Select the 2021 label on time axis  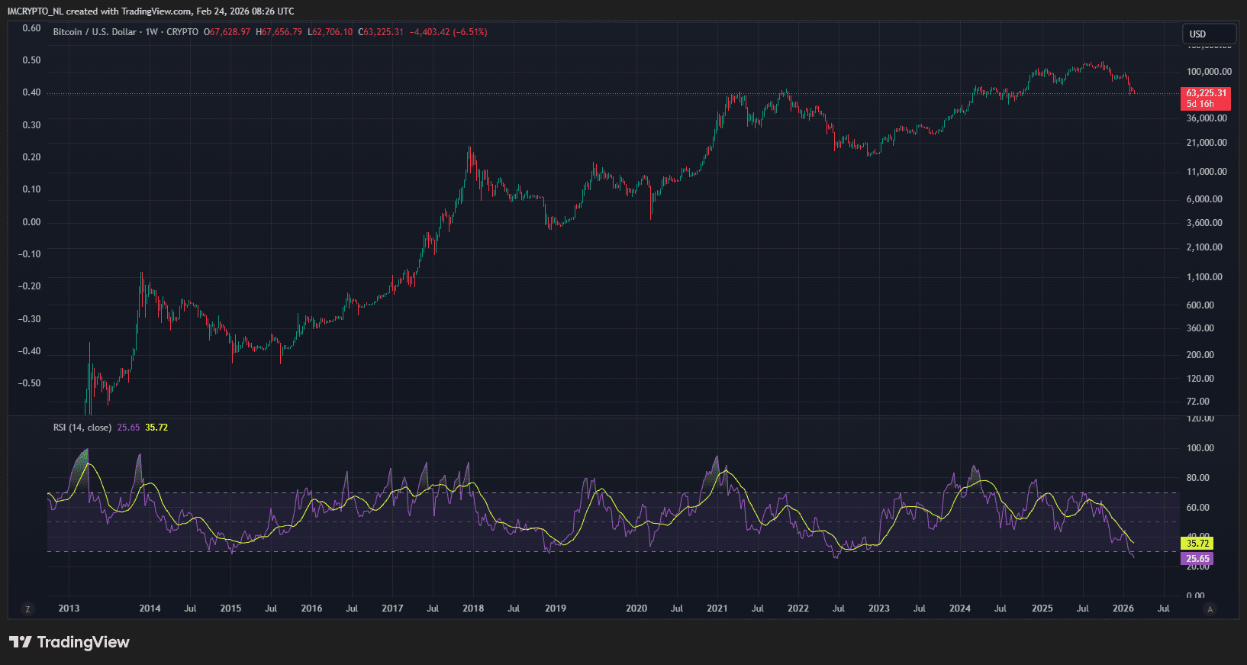(x=717, y=609)
